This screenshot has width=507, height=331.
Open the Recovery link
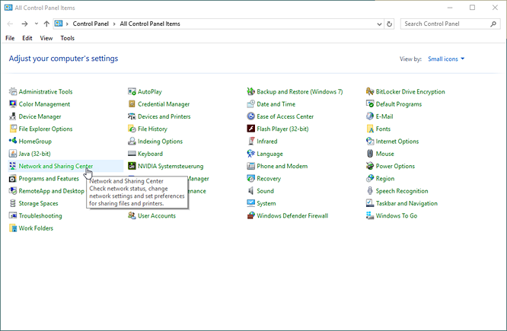click(269, 178)
